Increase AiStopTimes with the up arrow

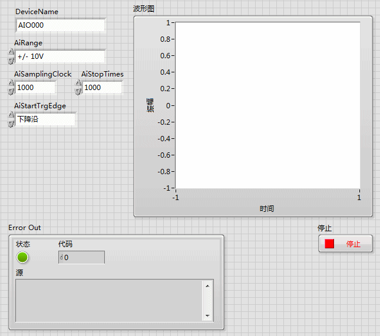78,84
